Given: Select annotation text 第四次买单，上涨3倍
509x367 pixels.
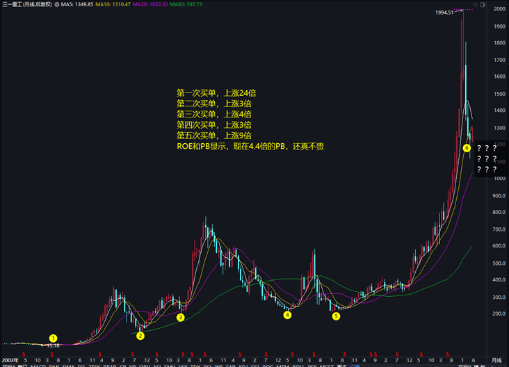Looking at the screenshot, I should (214, 125).
